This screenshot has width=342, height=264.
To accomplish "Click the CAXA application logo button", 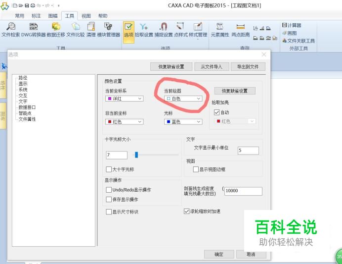I will click(x=4, y=6).
